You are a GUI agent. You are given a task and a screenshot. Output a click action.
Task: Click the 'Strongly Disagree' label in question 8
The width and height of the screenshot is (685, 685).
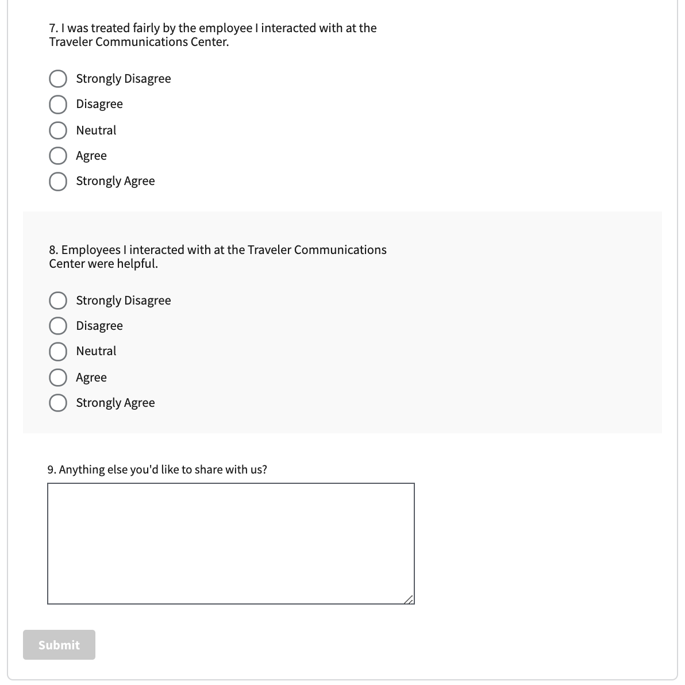124,301
